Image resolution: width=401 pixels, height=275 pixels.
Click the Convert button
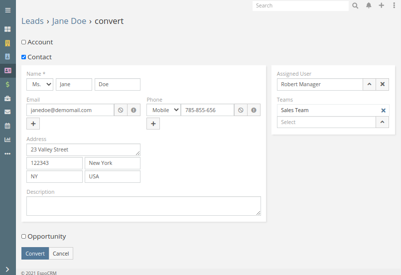click(x=35, y=254)
